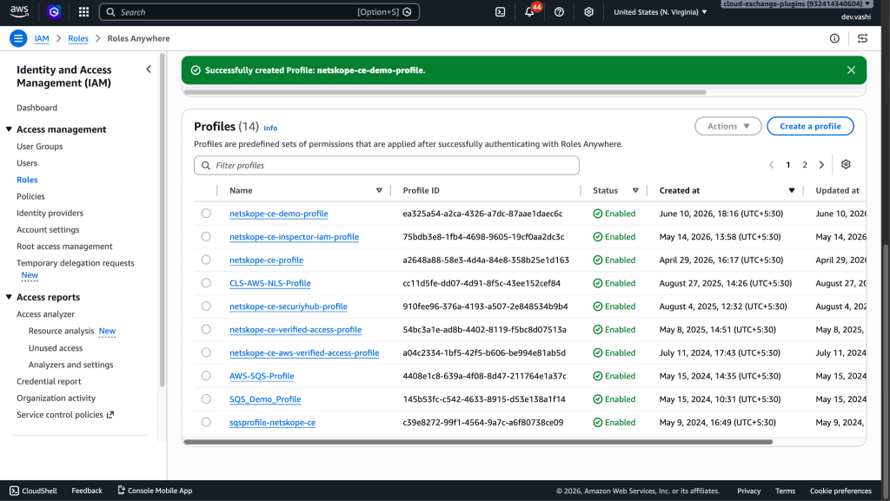This screenshot has height=501, width=890.
Task: Select the AWS-SQS-Profile radio button
Action: click(x=206, y=376)
